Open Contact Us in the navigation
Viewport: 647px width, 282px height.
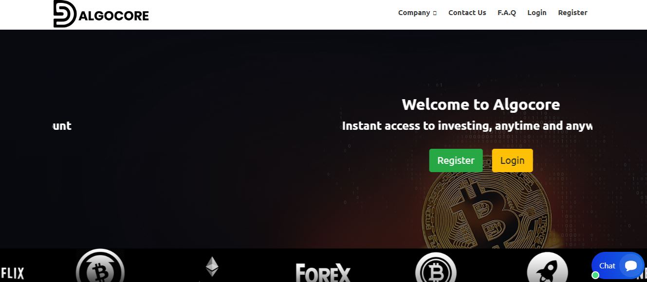click(x=467, y=13)
